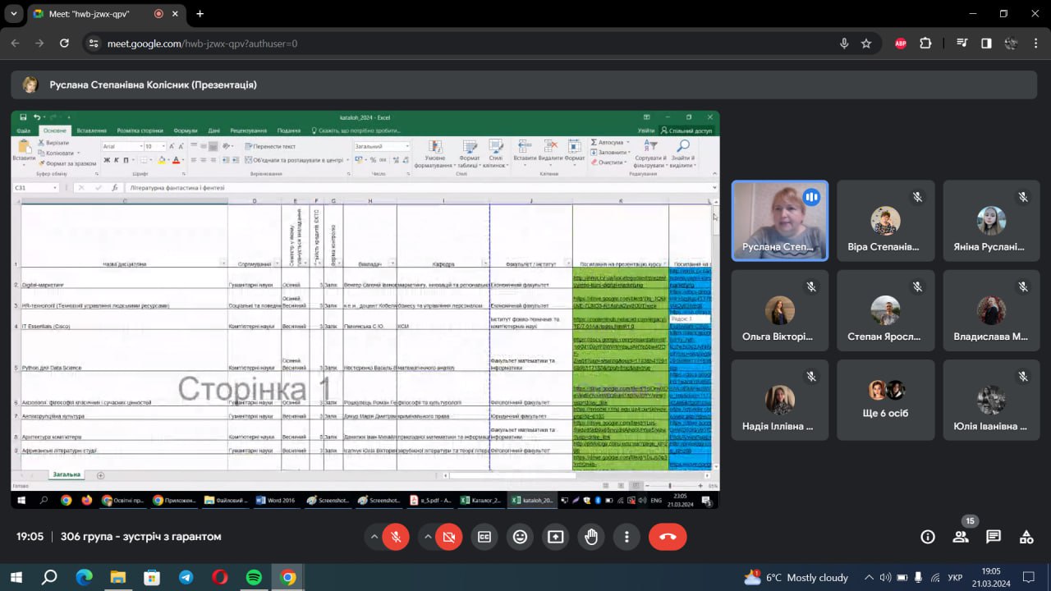This screenshot has height=591, width=1051.
Task: Open Chrome media controls icon
Action: tap(962, 44)
